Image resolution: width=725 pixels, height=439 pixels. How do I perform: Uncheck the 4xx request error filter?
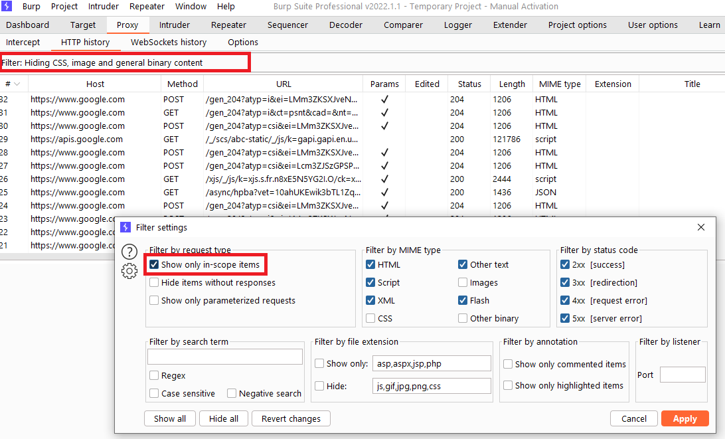click(x=565, y=300)
